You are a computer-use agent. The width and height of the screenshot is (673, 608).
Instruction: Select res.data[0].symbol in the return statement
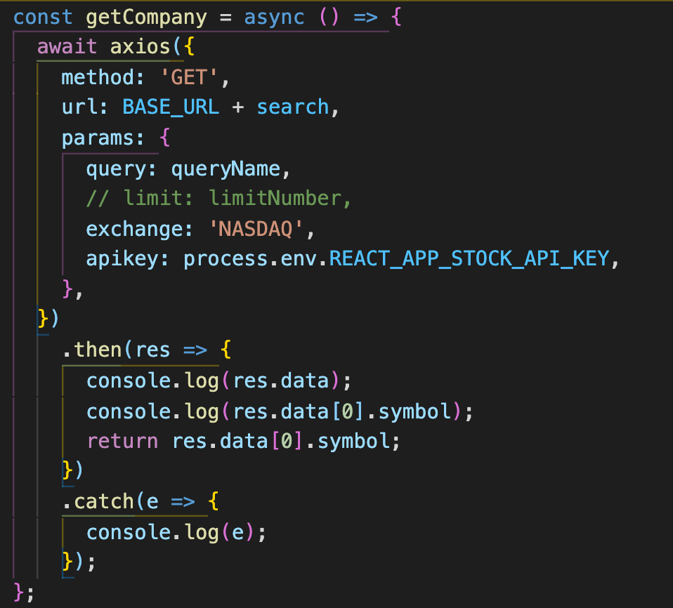click(x=285, y=441)
